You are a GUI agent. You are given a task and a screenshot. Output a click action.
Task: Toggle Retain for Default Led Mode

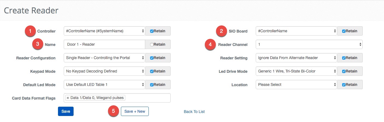pyautogui.click(x=152, y=85)
